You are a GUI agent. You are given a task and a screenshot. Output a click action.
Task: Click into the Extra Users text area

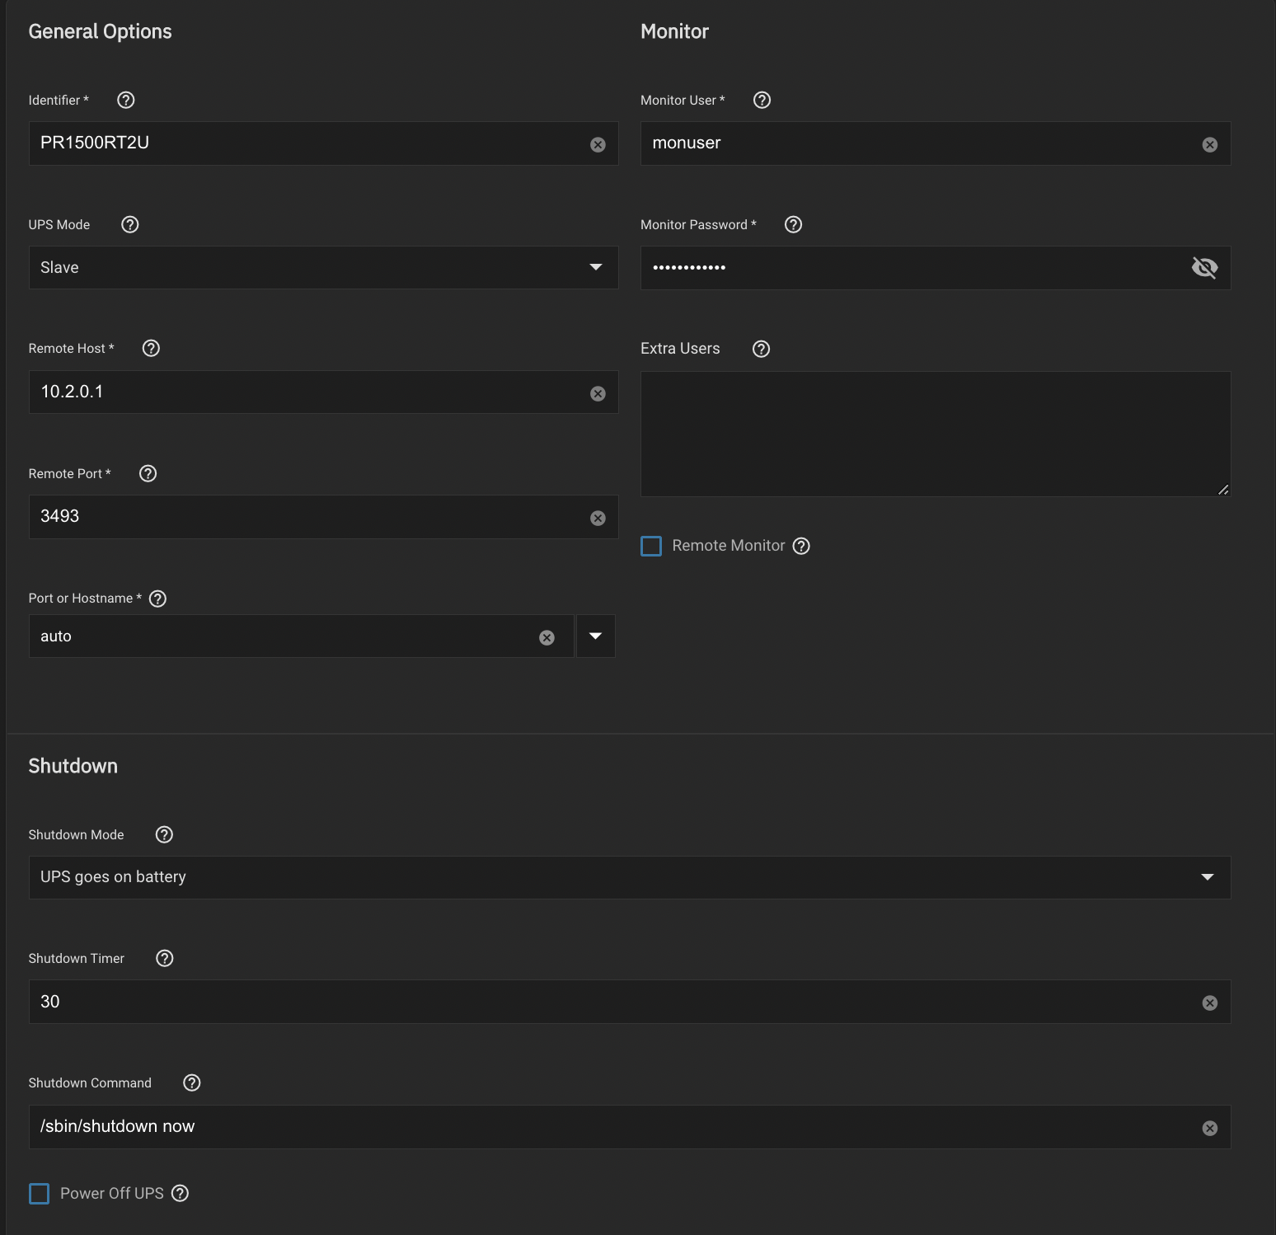[x=935, y=434]
